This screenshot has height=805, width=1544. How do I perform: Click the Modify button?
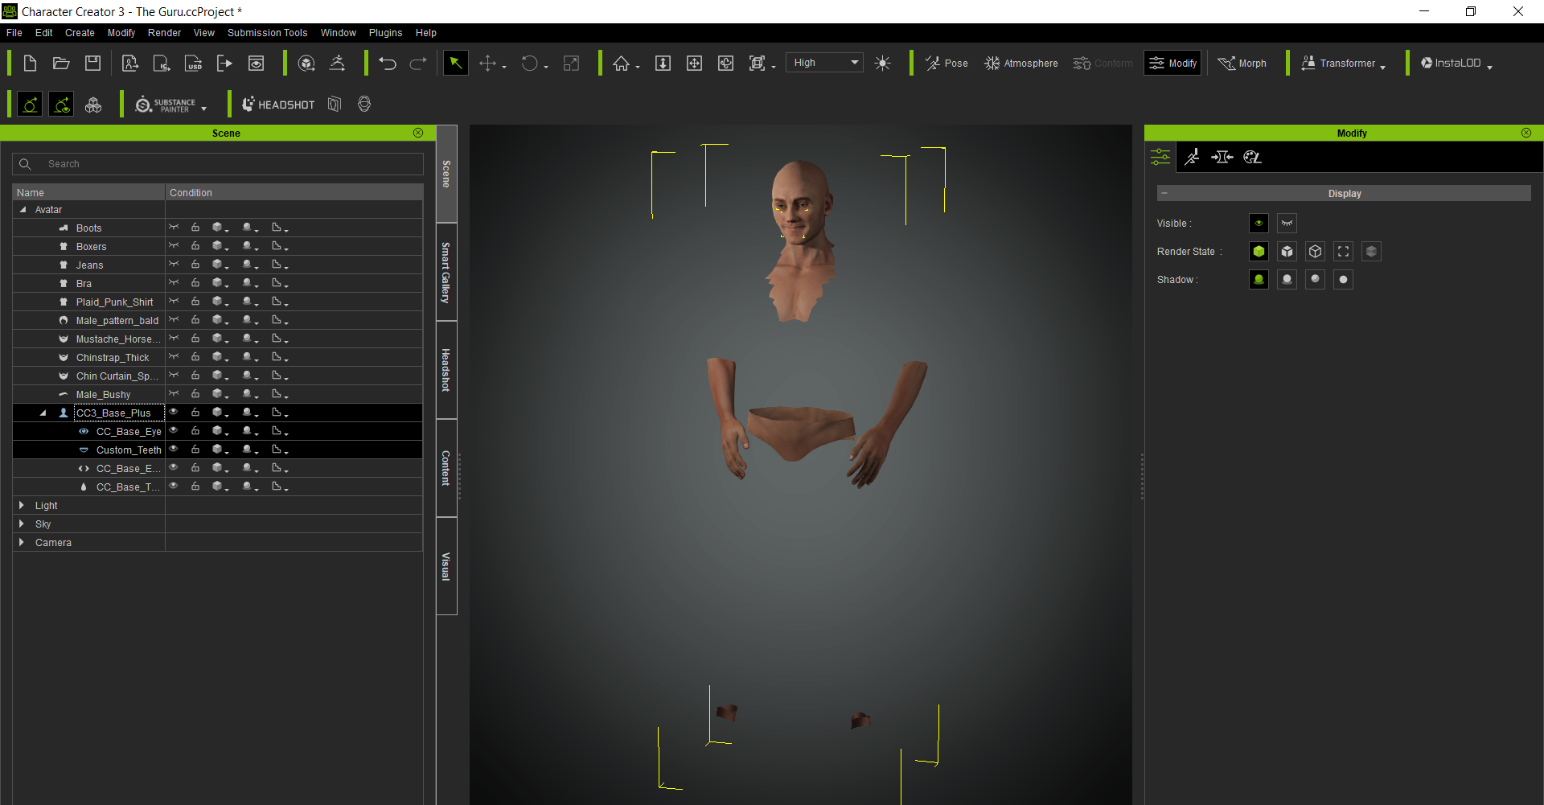point(1172,64)
